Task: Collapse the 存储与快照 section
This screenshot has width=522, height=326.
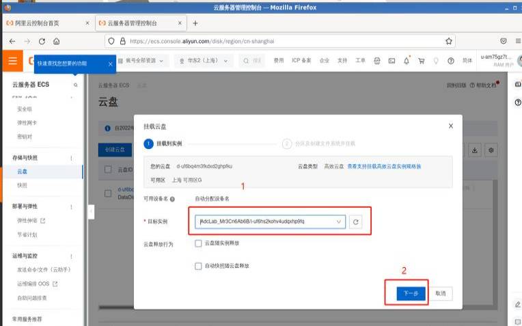Action: click(71, 158)
